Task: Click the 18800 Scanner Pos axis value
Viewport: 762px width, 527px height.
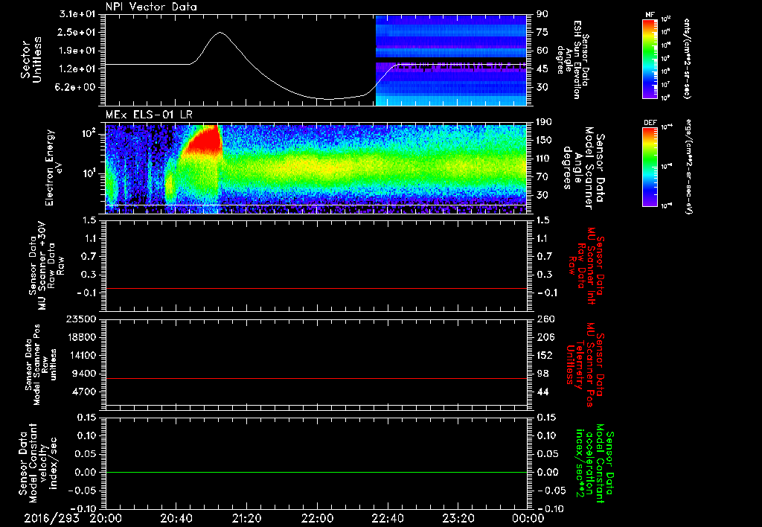Action: point(81,337)
